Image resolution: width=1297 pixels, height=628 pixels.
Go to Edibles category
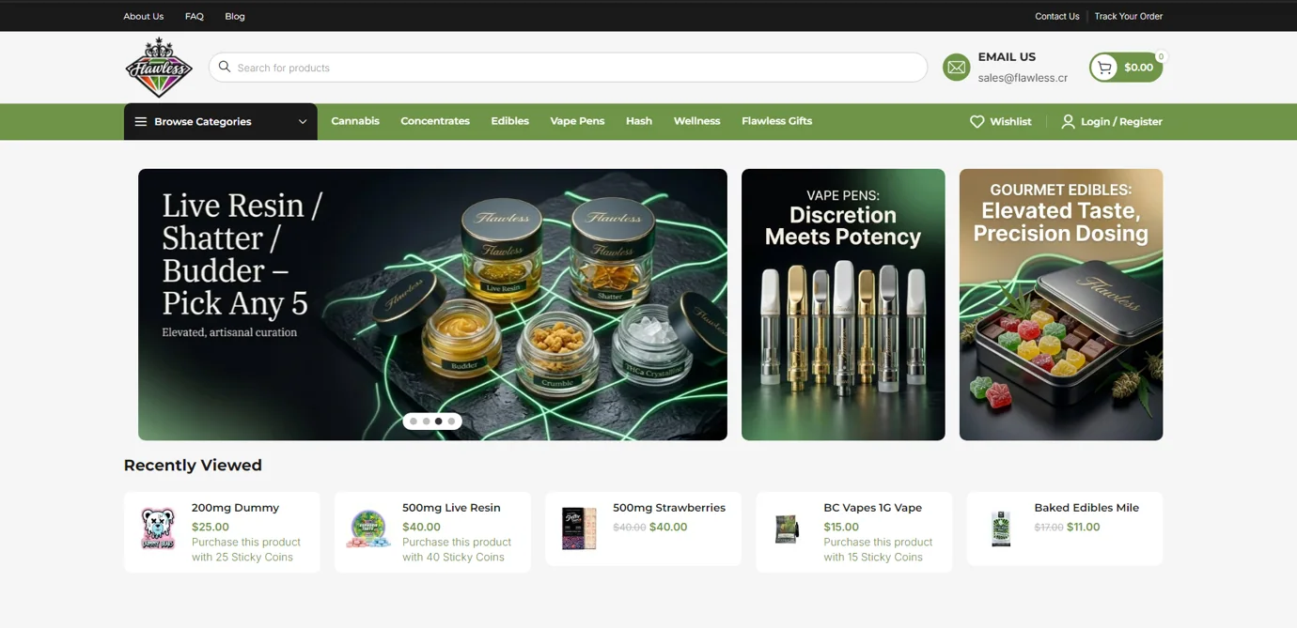tap(509, 121)
